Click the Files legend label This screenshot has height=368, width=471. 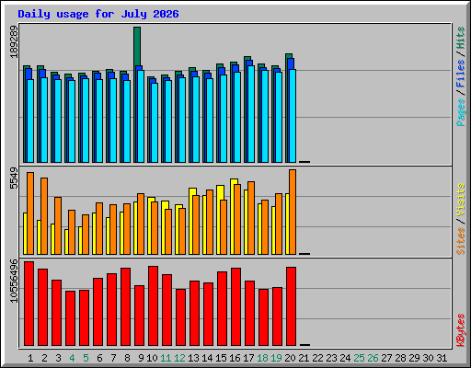(461, 74)
